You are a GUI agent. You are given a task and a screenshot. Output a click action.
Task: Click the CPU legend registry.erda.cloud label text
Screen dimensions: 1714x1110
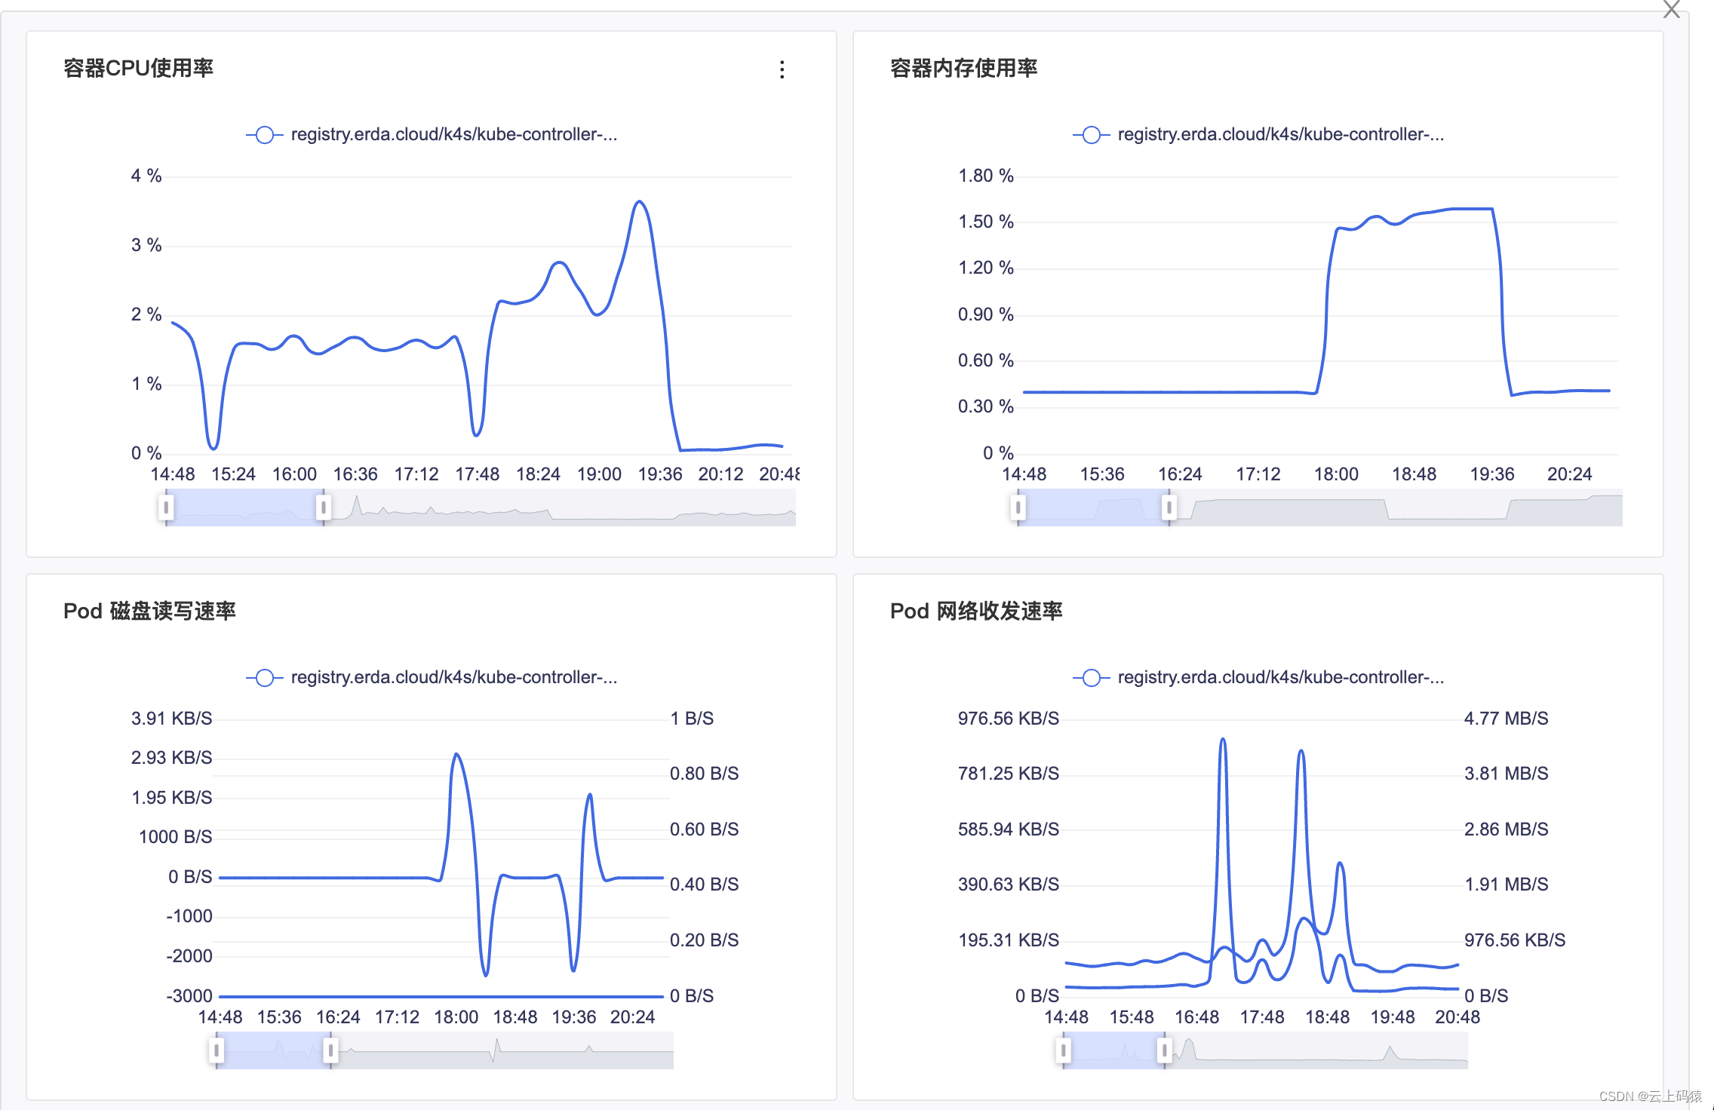pos(453,135)
